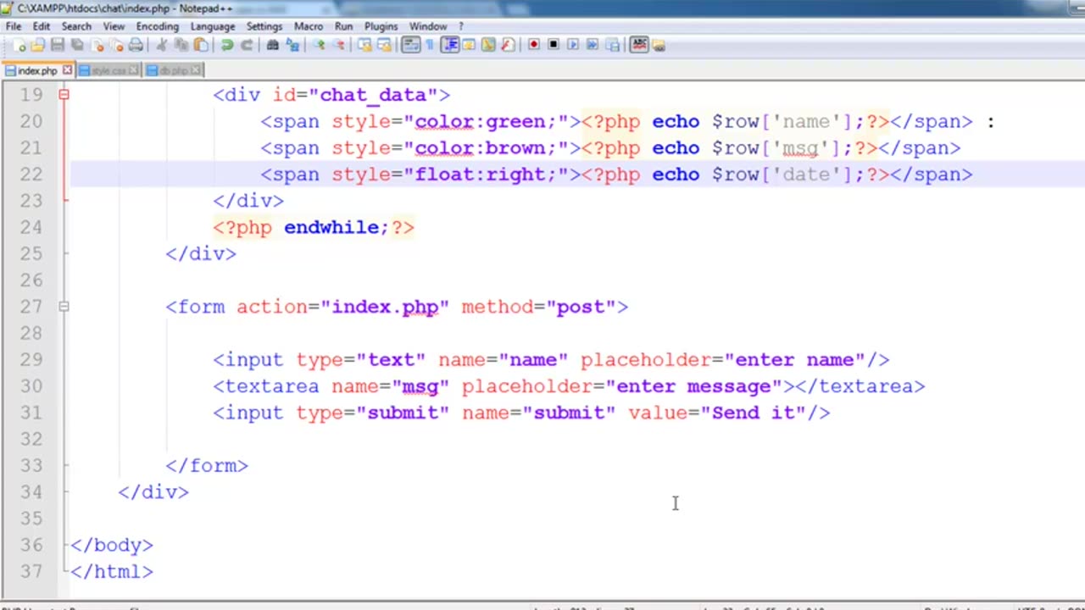This screenshot has height=610, width=1085.
Task: Undo using the green arrow icon
Action: point(228,45)
